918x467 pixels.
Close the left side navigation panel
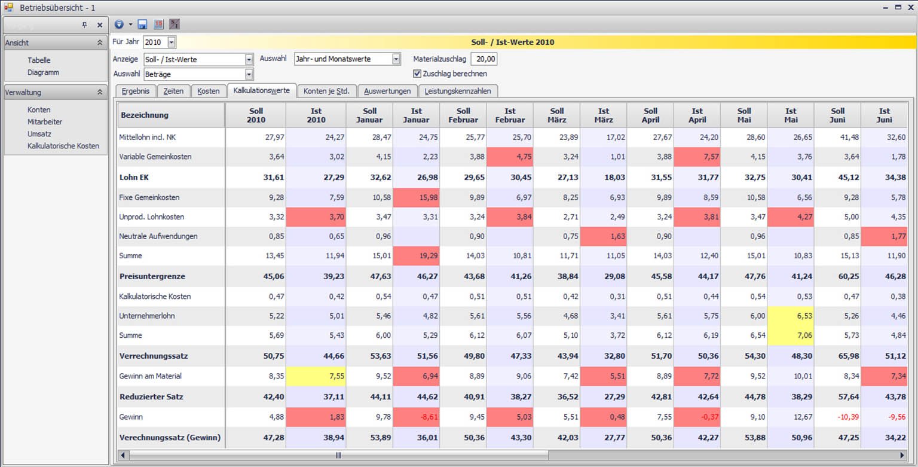pos(100,25)
